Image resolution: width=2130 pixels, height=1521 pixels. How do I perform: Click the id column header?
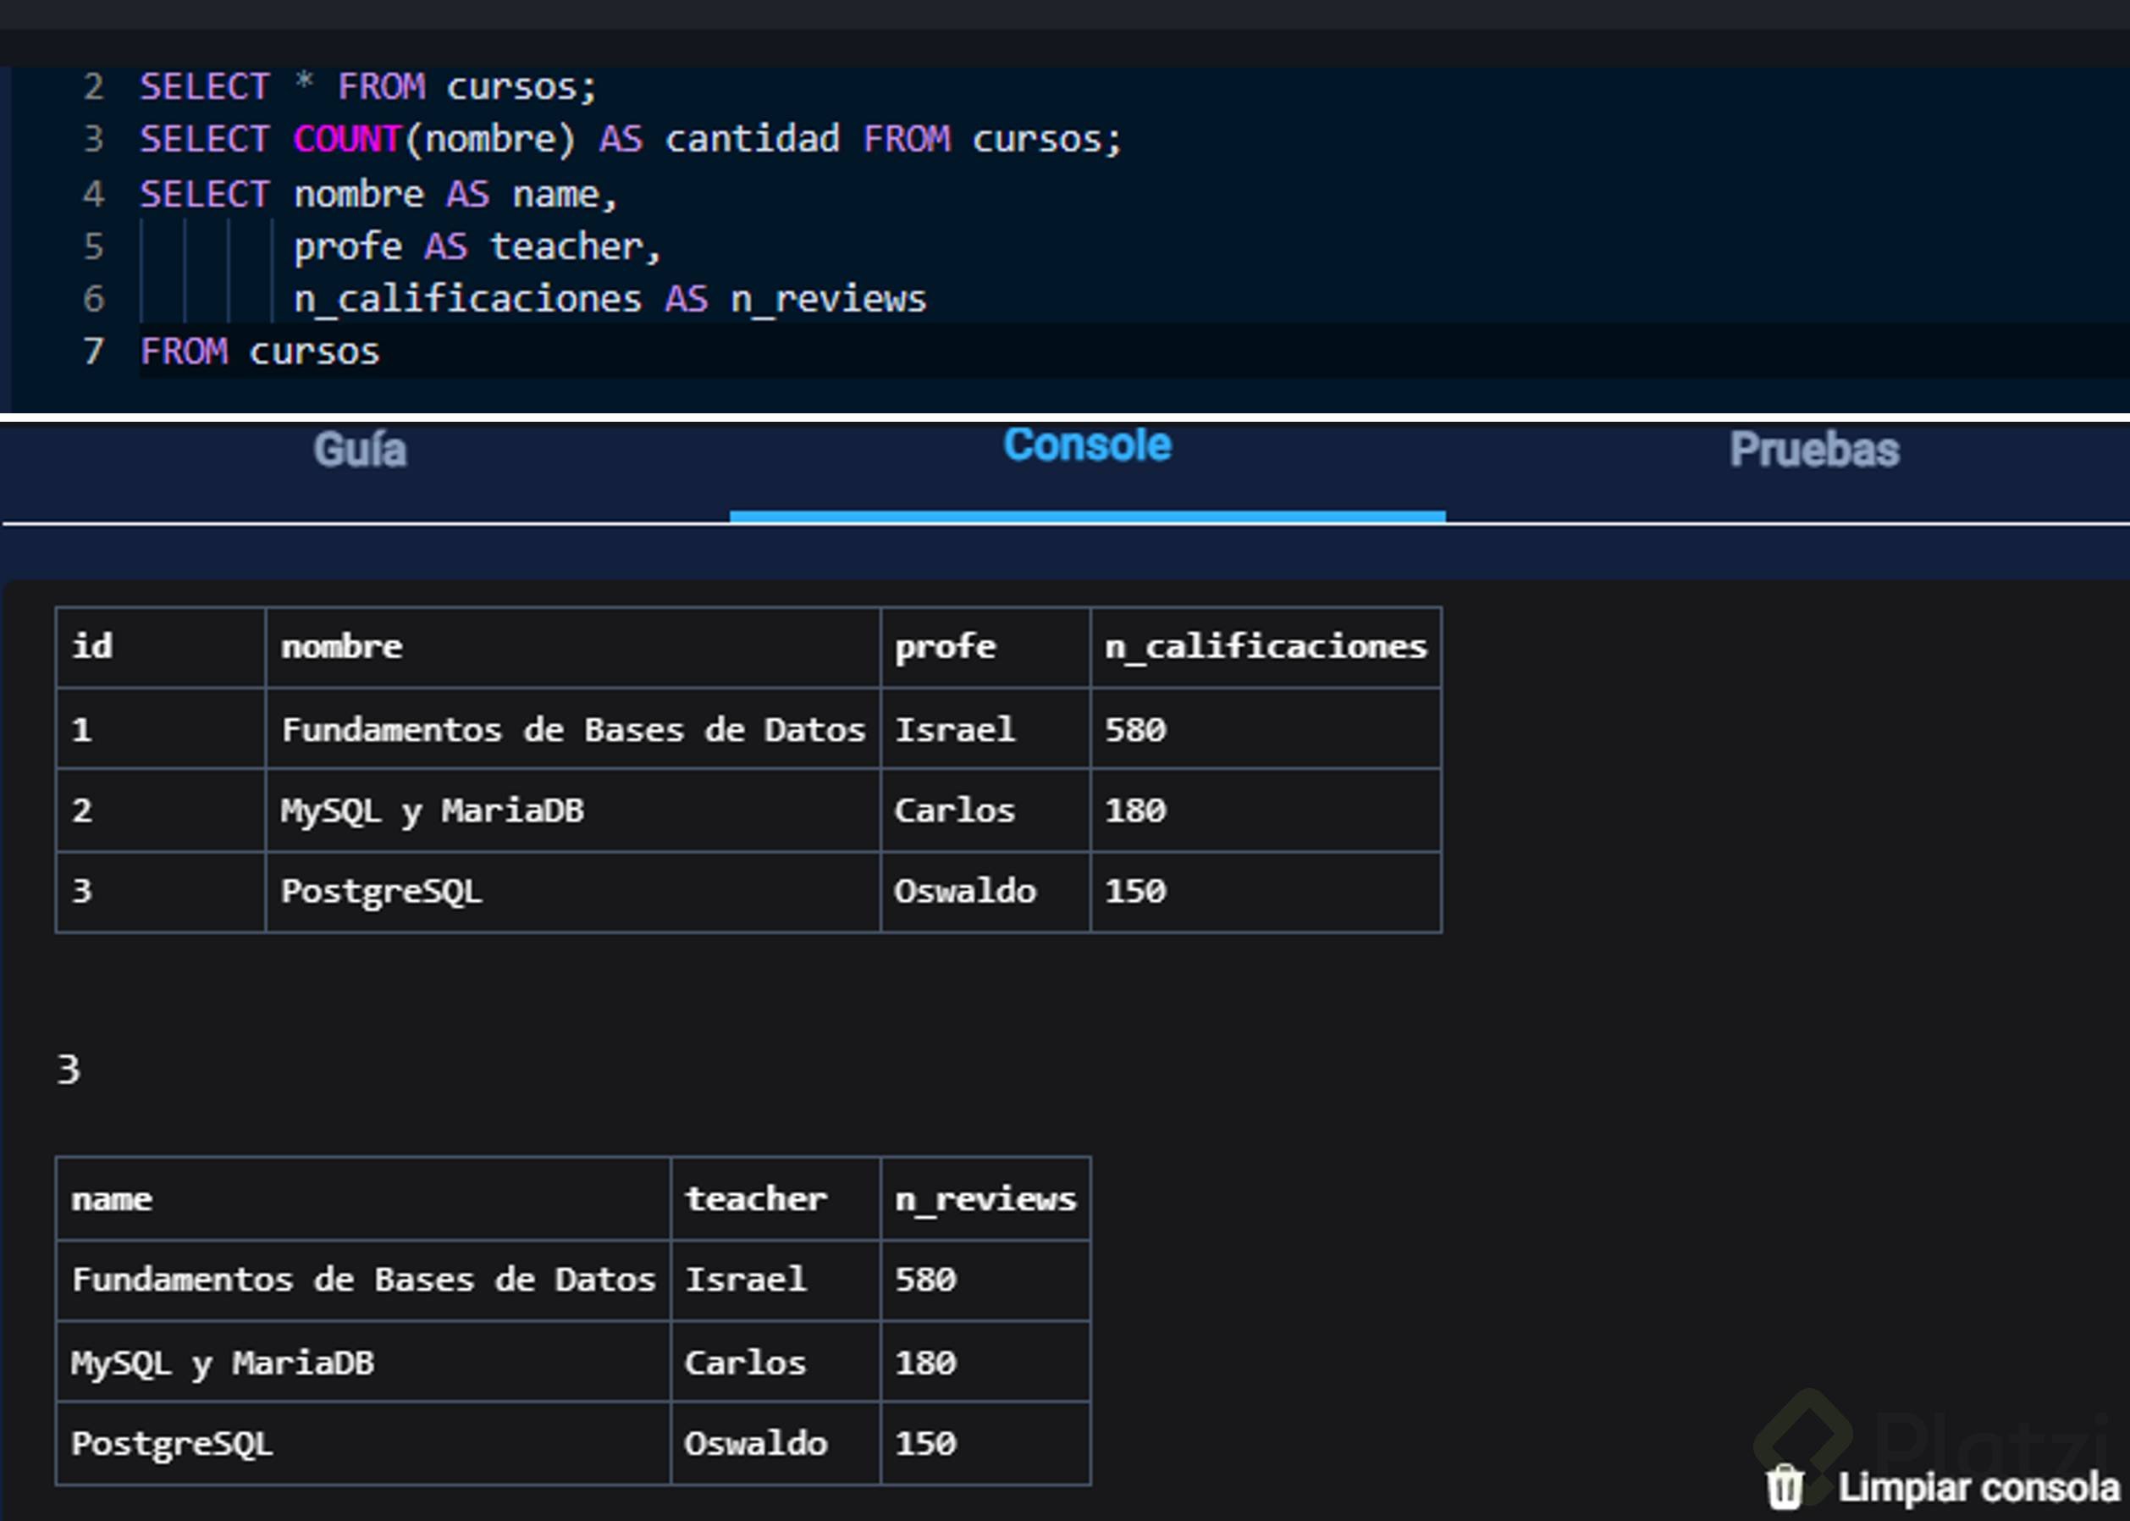coord(92,647)
